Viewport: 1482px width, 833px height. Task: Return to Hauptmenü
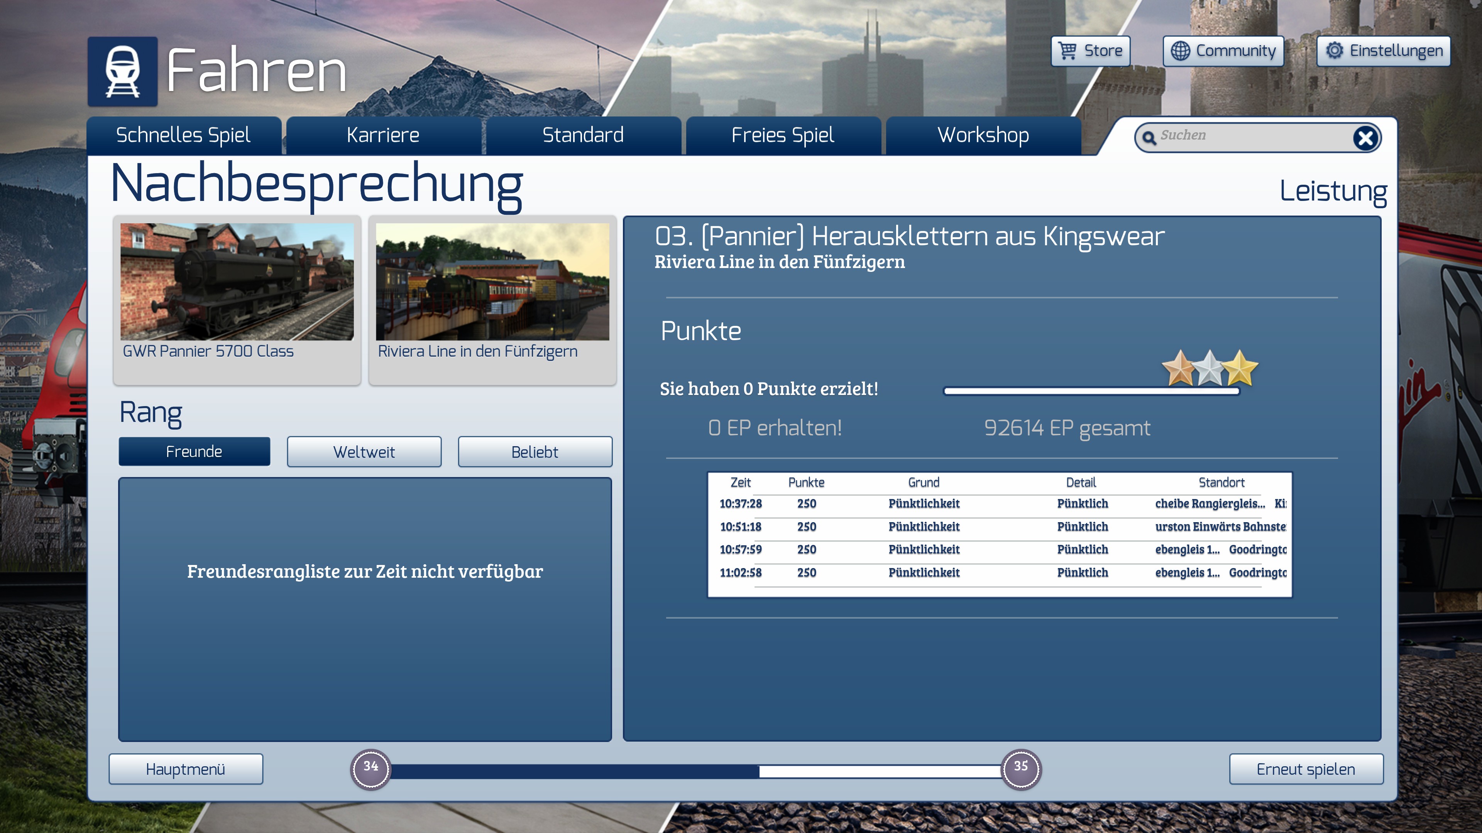coord(185,769)
